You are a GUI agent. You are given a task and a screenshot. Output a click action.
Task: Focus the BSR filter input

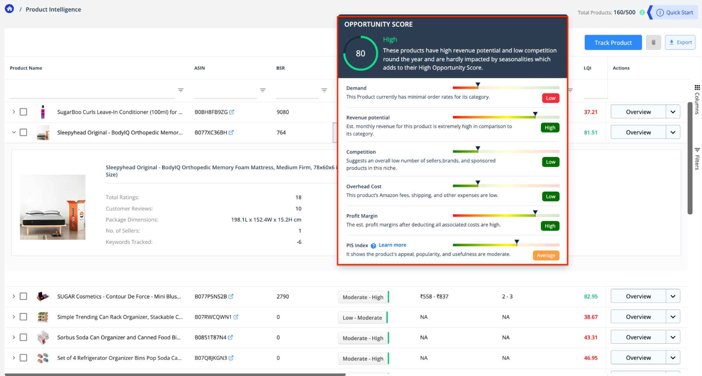pos(297,91)
